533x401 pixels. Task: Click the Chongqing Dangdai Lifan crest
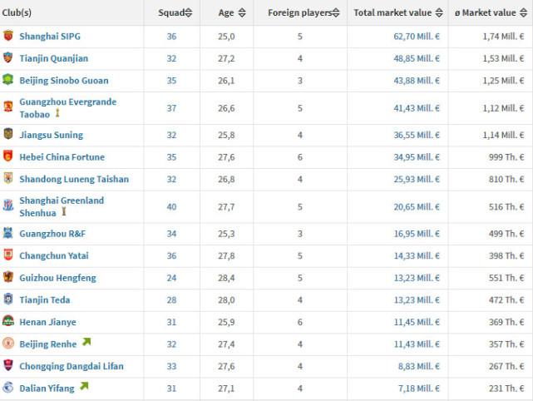pos(8,365)
